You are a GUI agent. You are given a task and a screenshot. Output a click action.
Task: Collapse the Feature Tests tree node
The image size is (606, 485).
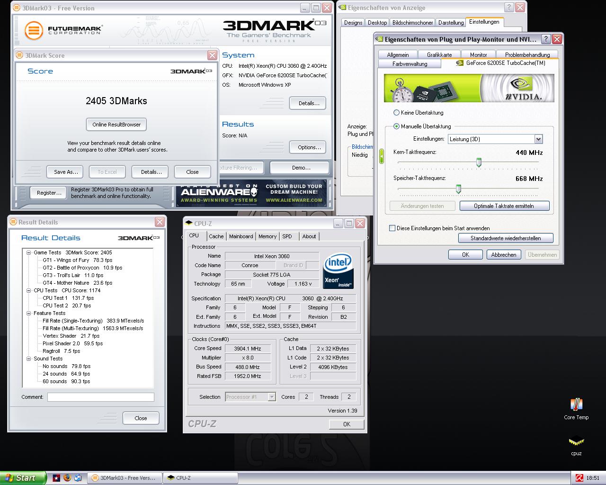pyautogui.click(x=28, y=313)
